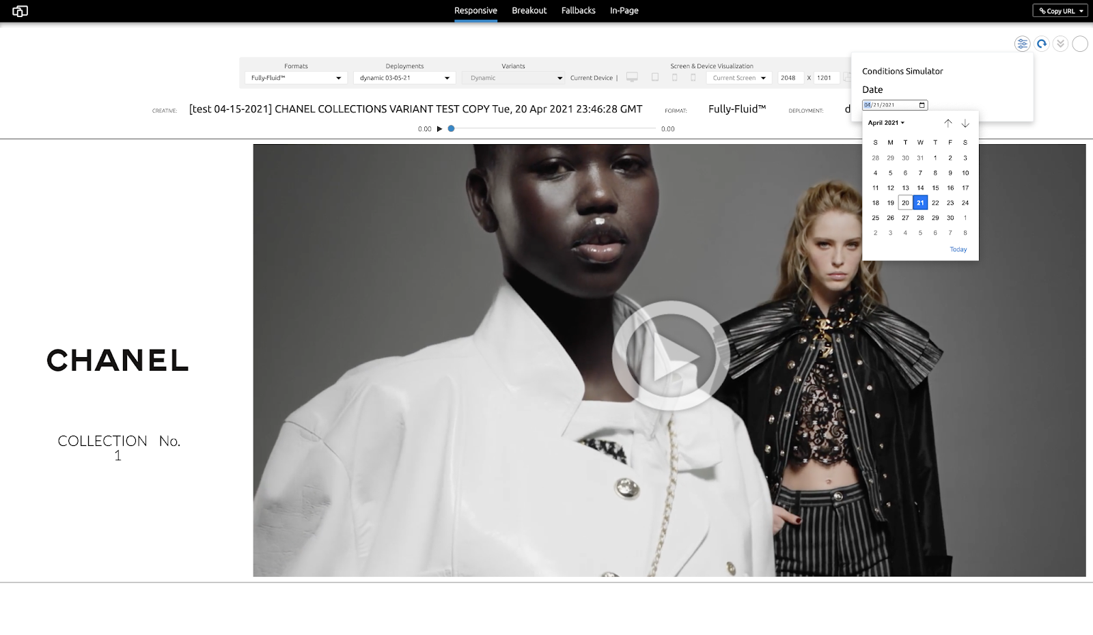Select April 22 in the calendar

click(x=935, y=203)
